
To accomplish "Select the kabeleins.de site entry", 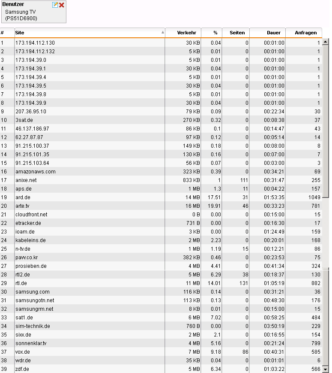I will 31,240.
